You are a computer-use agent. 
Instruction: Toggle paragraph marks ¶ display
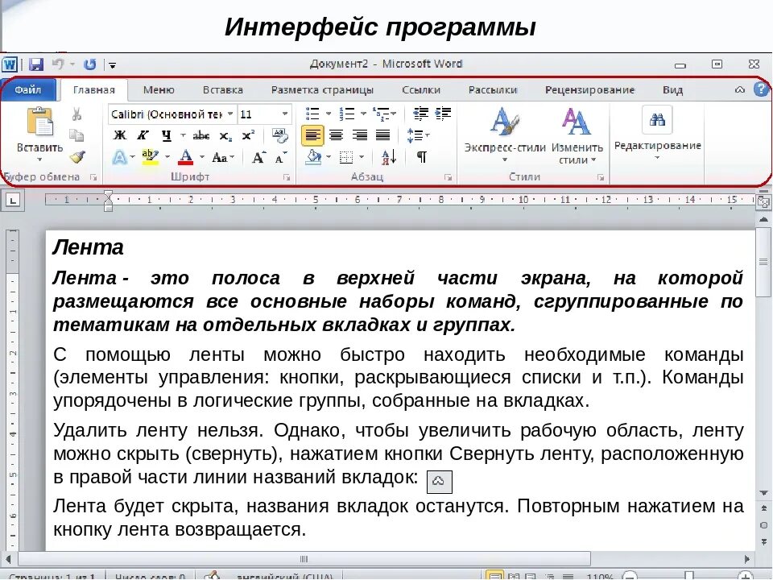421,157
